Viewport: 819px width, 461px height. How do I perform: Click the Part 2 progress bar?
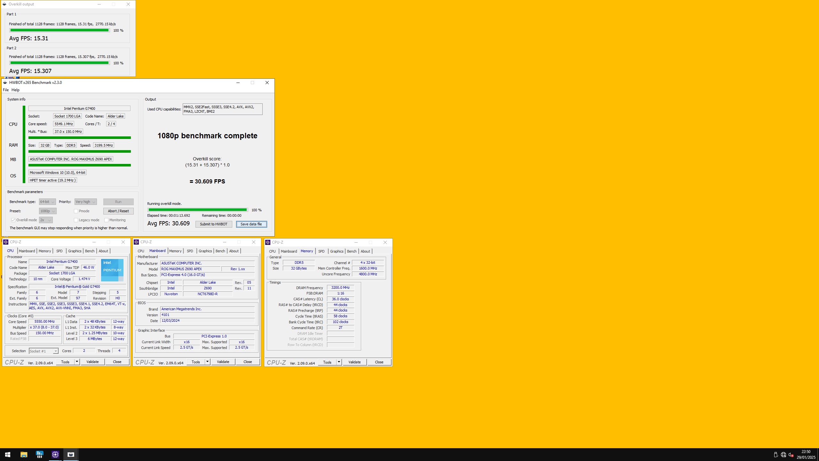(60, 63)
